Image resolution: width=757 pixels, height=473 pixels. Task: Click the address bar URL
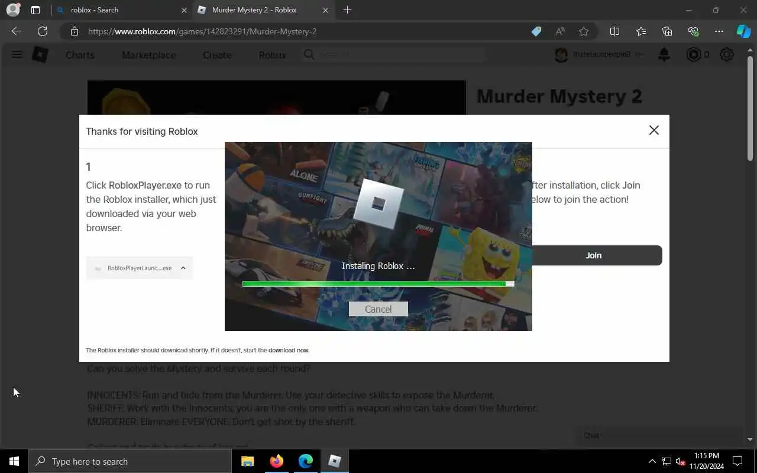202,31
